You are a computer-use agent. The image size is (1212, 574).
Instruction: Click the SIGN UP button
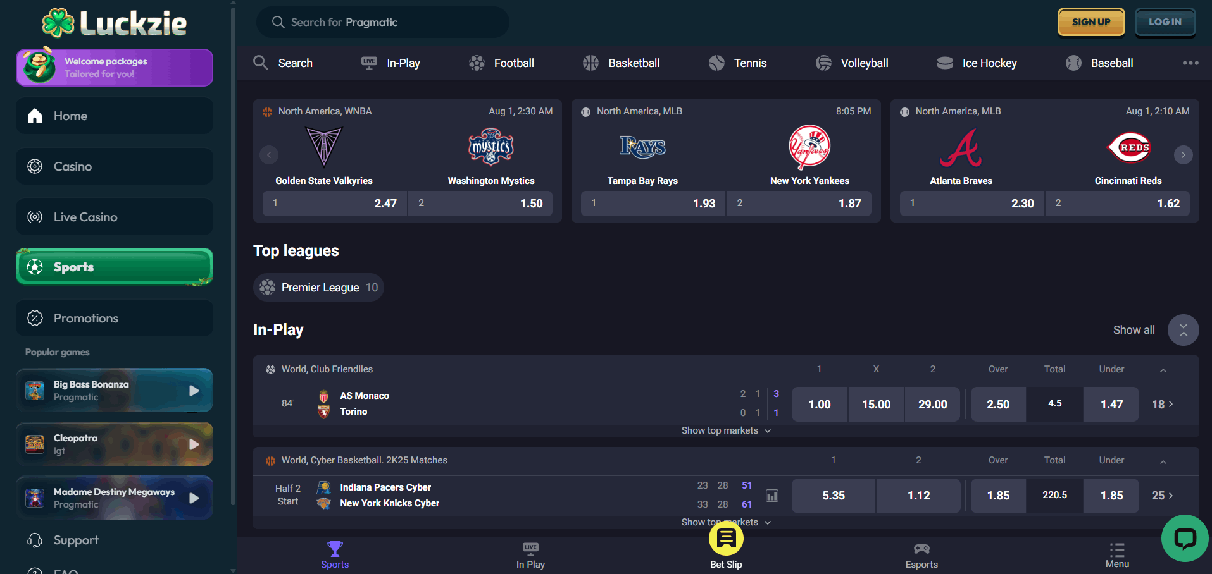[x=1091, y=22]
